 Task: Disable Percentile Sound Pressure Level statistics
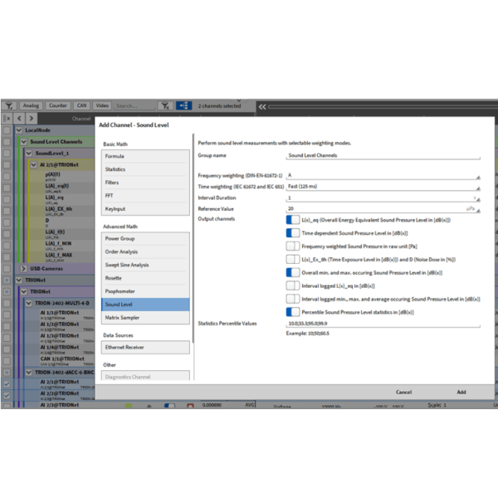coord(292,311)
